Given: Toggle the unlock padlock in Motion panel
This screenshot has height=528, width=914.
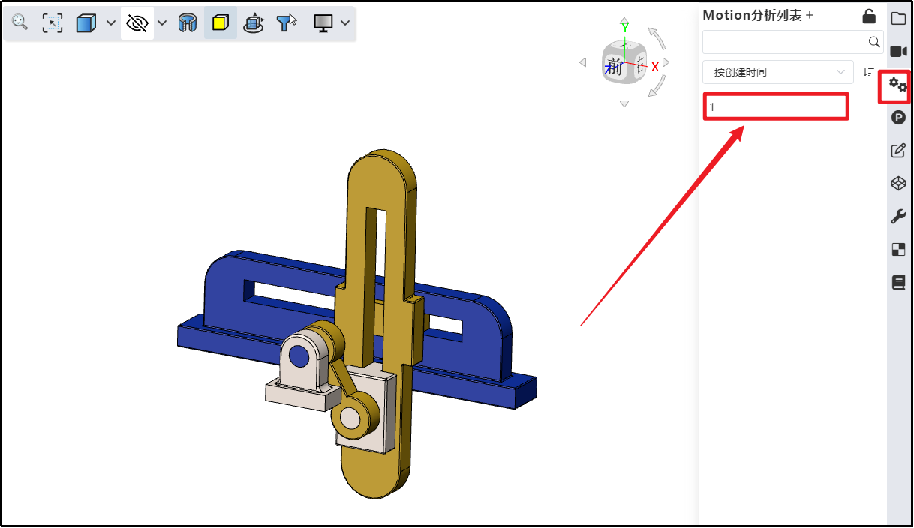Looking at the screenshot, I should tap(869, 16).
